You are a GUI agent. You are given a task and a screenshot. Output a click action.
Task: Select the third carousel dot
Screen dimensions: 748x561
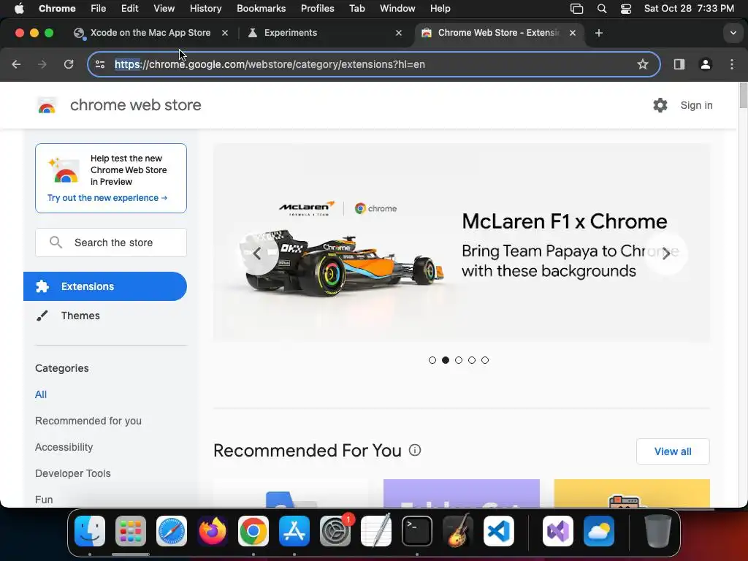pos(459,360)
